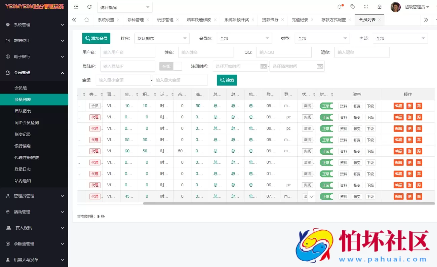Click the tag icon in the top bar

click(353, 7)
